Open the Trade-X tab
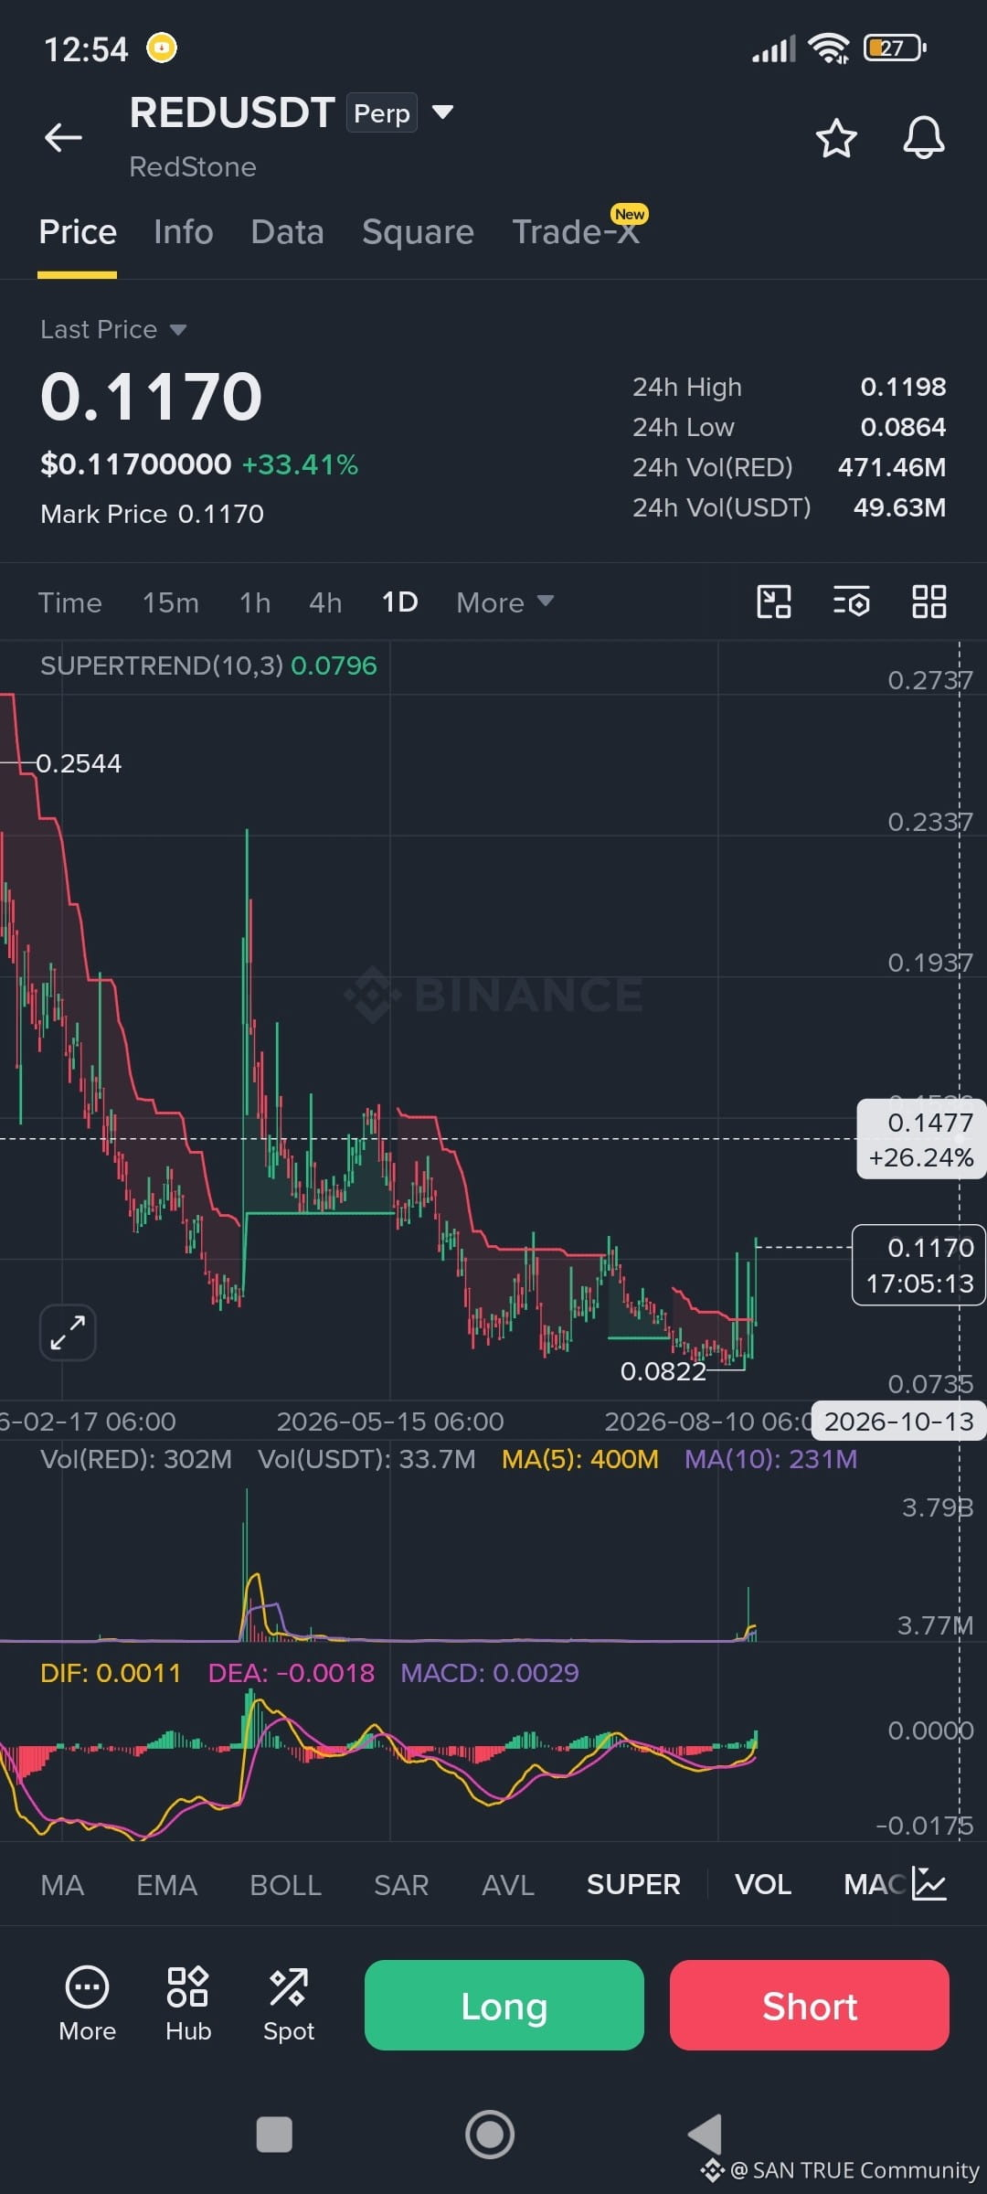This screenshot has height=2194, width=987. (x=575, y=232)
